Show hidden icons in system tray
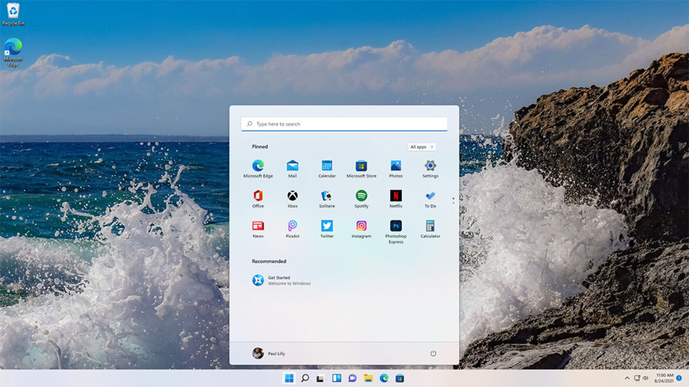The image size is (689, 387). coord(627,378)
